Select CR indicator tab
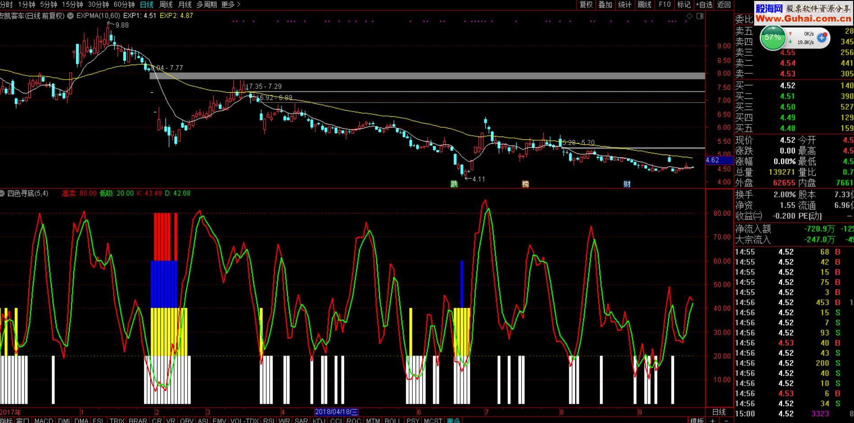This screenshot has height=423, width=854. (157, 420)
